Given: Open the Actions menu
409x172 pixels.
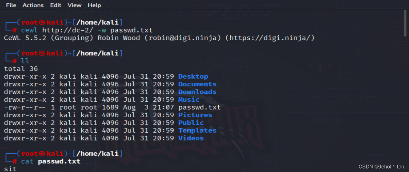Looking at the screenshot, I should click(33, 5).
